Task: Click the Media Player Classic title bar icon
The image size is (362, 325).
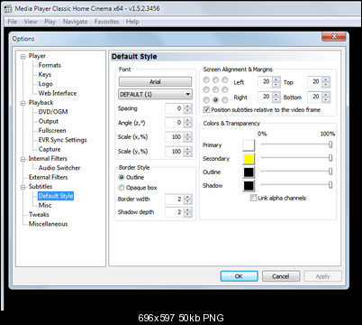Action: point(8,8)
